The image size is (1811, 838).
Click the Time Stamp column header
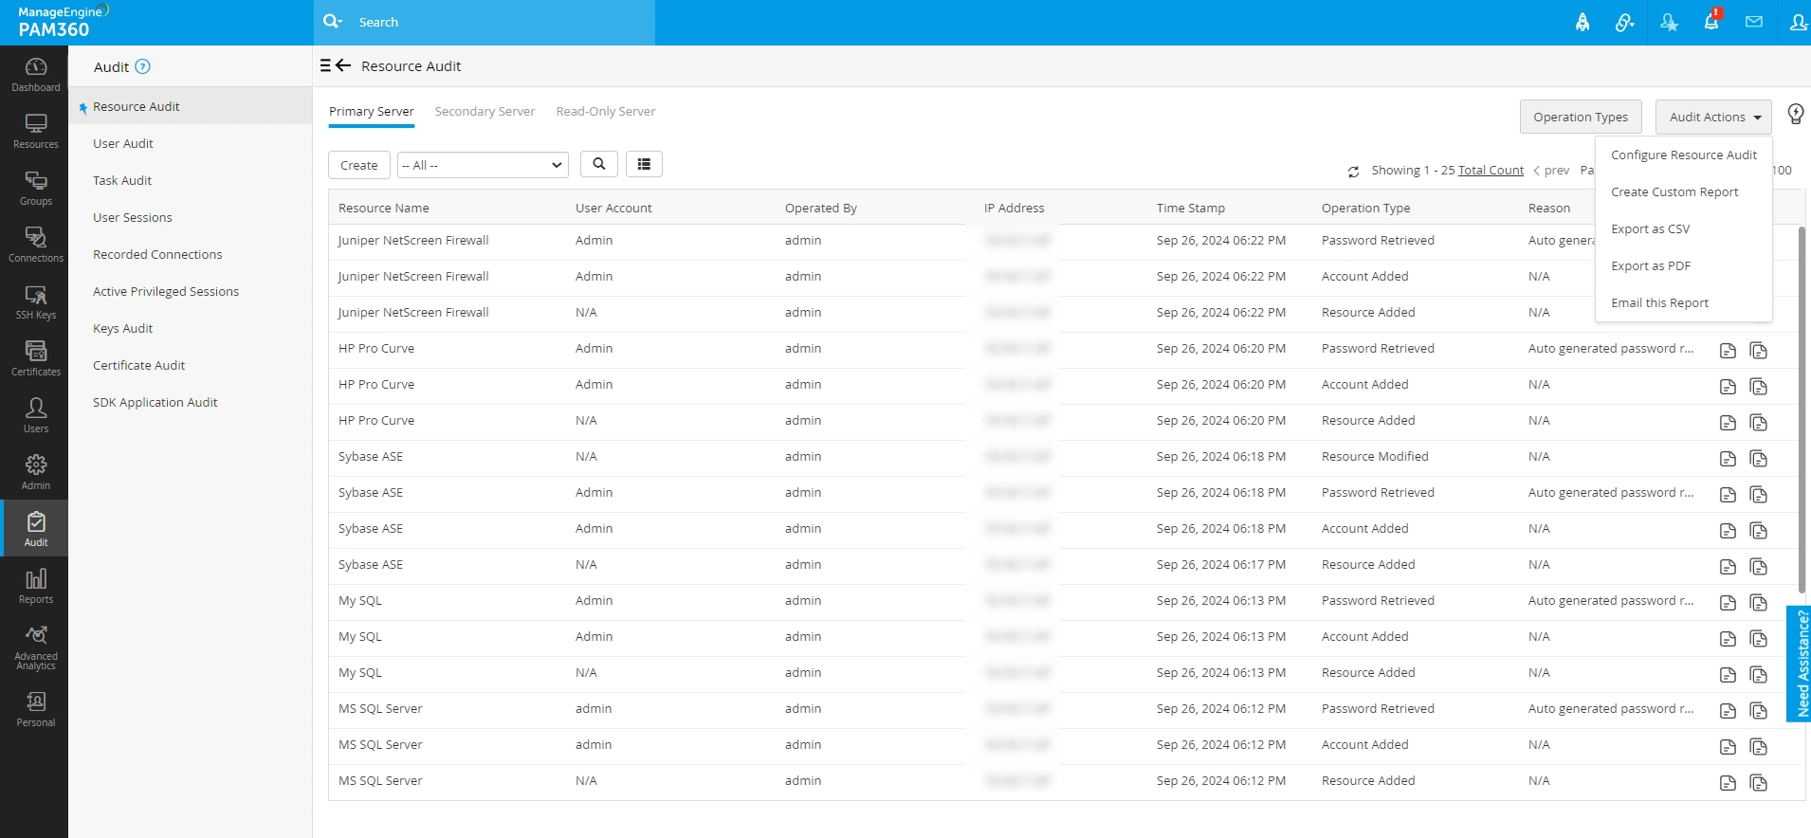[x=1191, y=208]
